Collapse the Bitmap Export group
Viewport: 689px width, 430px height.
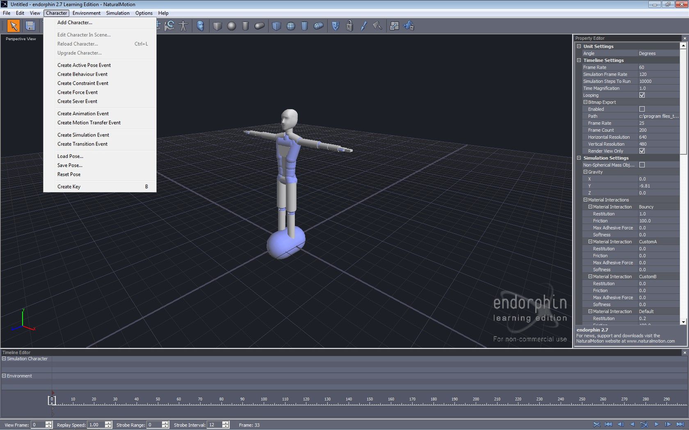(585, 102)
